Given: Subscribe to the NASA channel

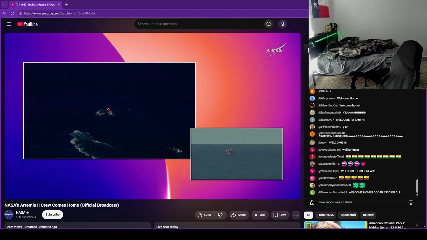Looking at the screenshot, I should click(x=53, y=214).
